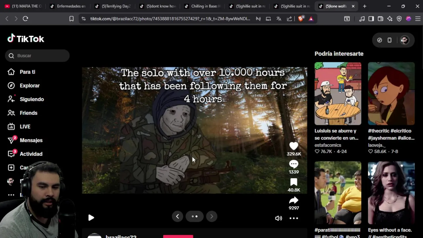Open Para ti feed
423x238 pixels.
27,72
